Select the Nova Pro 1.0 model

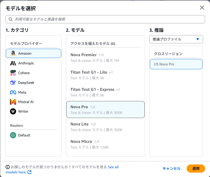coord(106,110)
